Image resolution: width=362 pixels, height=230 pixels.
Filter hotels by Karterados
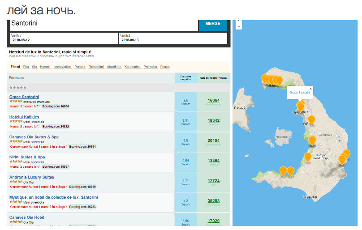[x=133, y=67]
